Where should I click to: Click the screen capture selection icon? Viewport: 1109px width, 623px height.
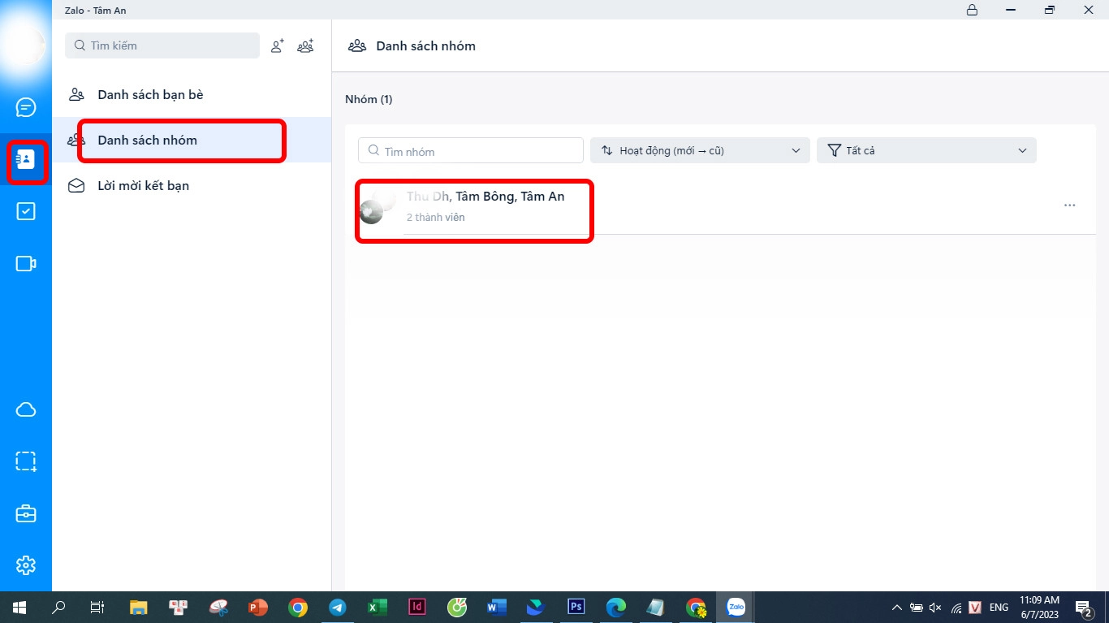click(x=26, y=461)
